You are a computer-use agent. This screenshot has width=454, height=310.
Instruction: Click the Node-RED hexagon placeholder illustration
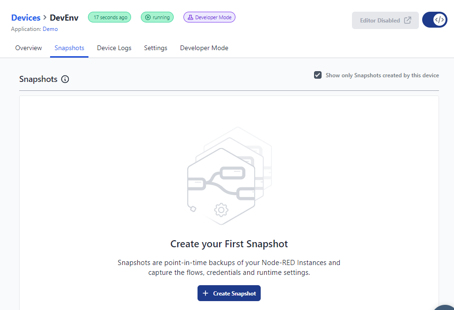point(229,176)
